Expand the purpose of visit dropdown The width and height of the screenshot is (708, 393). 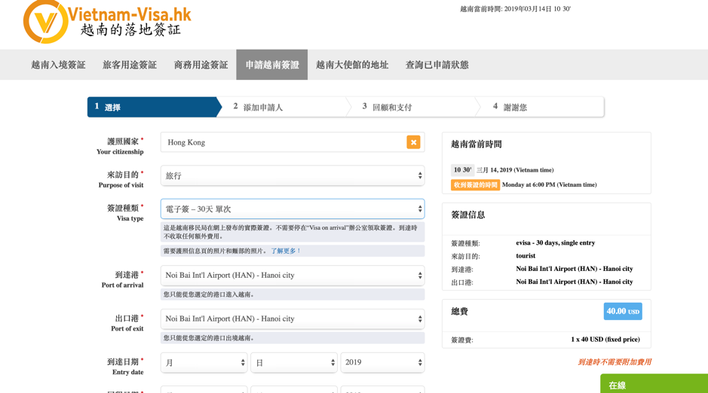coord(293,175)
